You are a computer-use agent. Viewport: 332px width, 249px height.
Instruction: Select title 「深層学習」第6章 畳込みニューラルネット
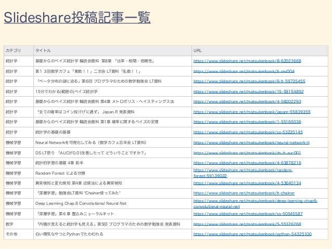tap(75, 214)
